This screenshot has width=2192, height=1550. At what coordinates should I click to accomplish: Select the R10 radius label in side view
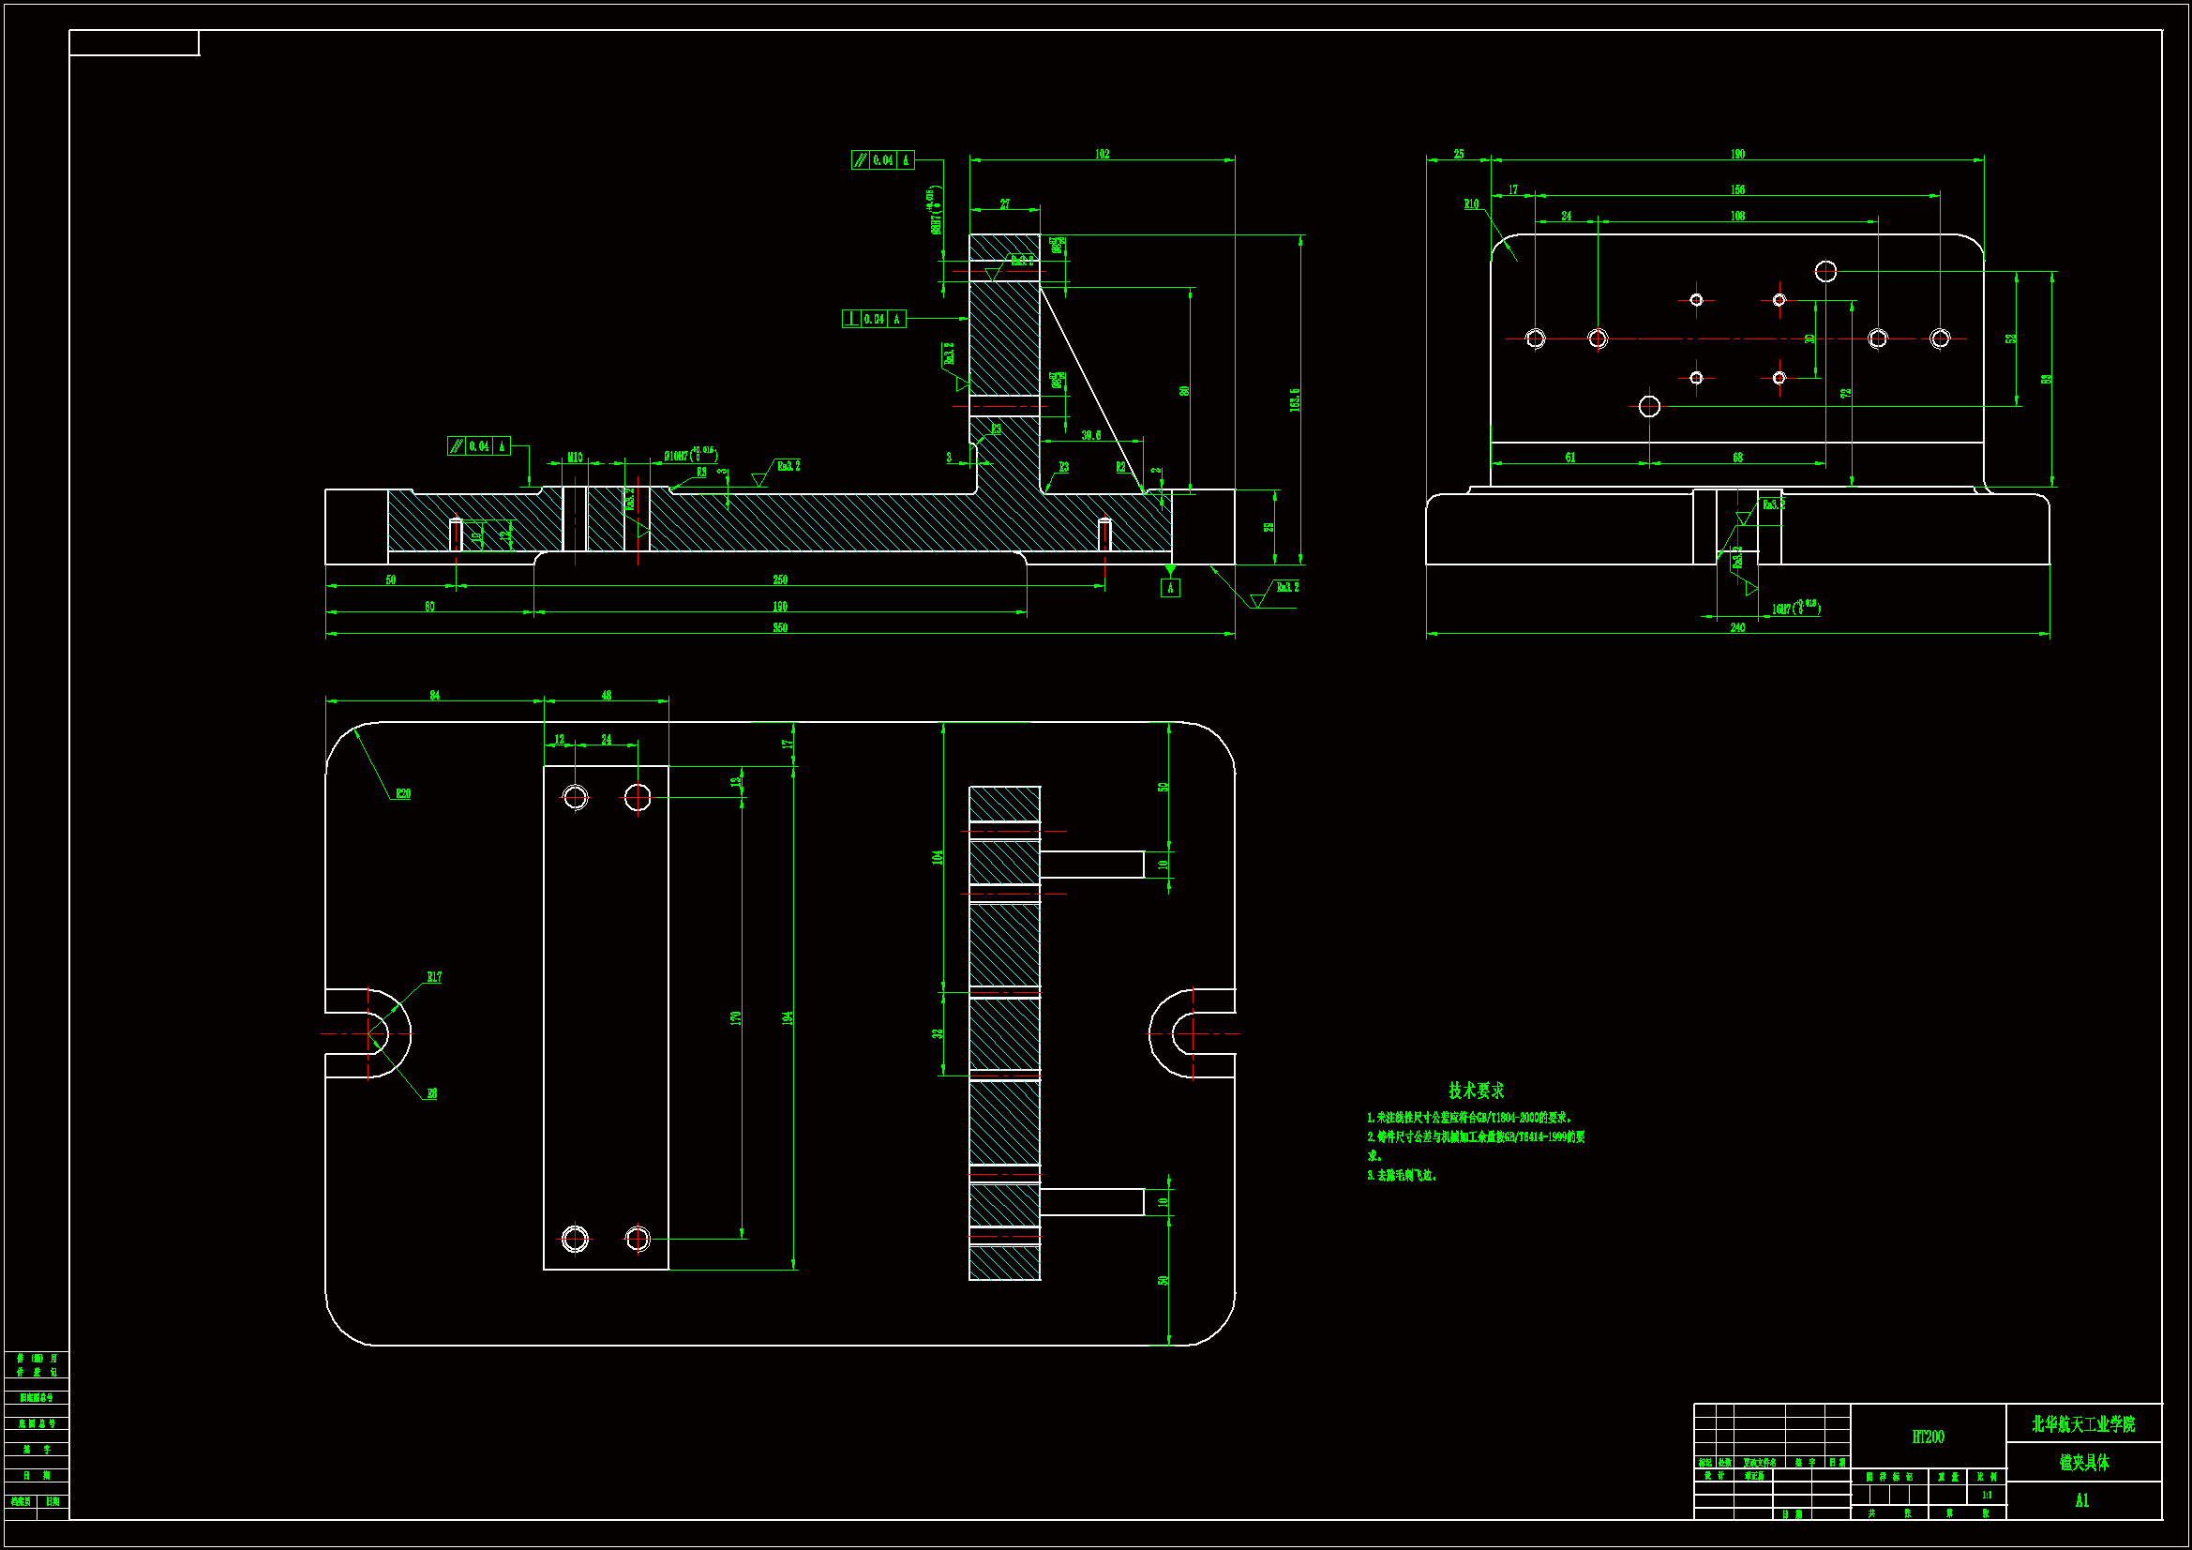click(1471, 204)
